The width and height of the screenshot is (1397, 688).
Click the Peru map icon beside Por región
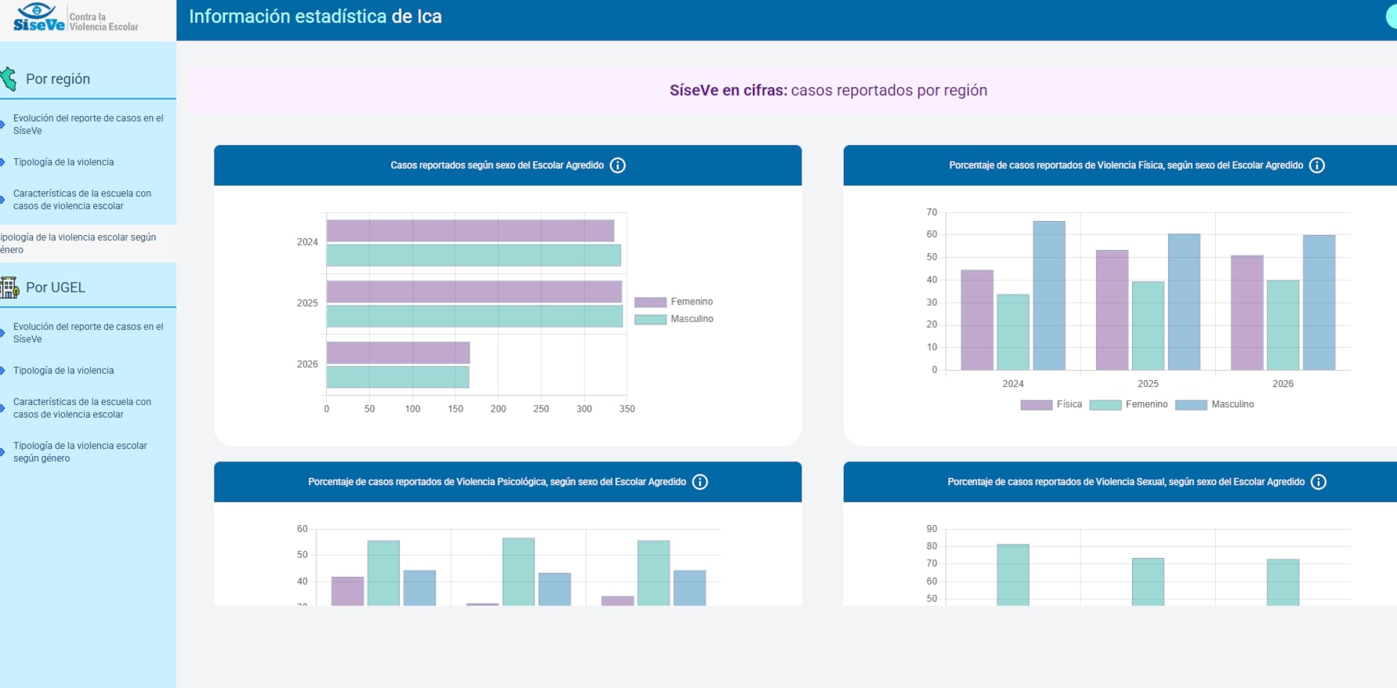pyautogui.click(x=9, y=78)
